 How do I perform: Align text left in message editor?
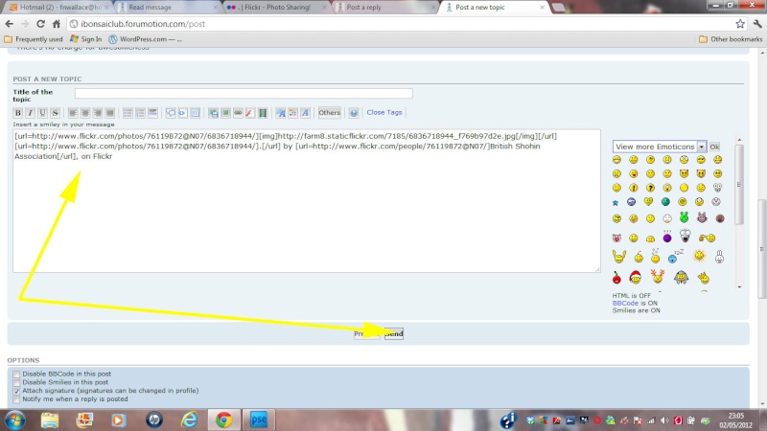point(73,113)
